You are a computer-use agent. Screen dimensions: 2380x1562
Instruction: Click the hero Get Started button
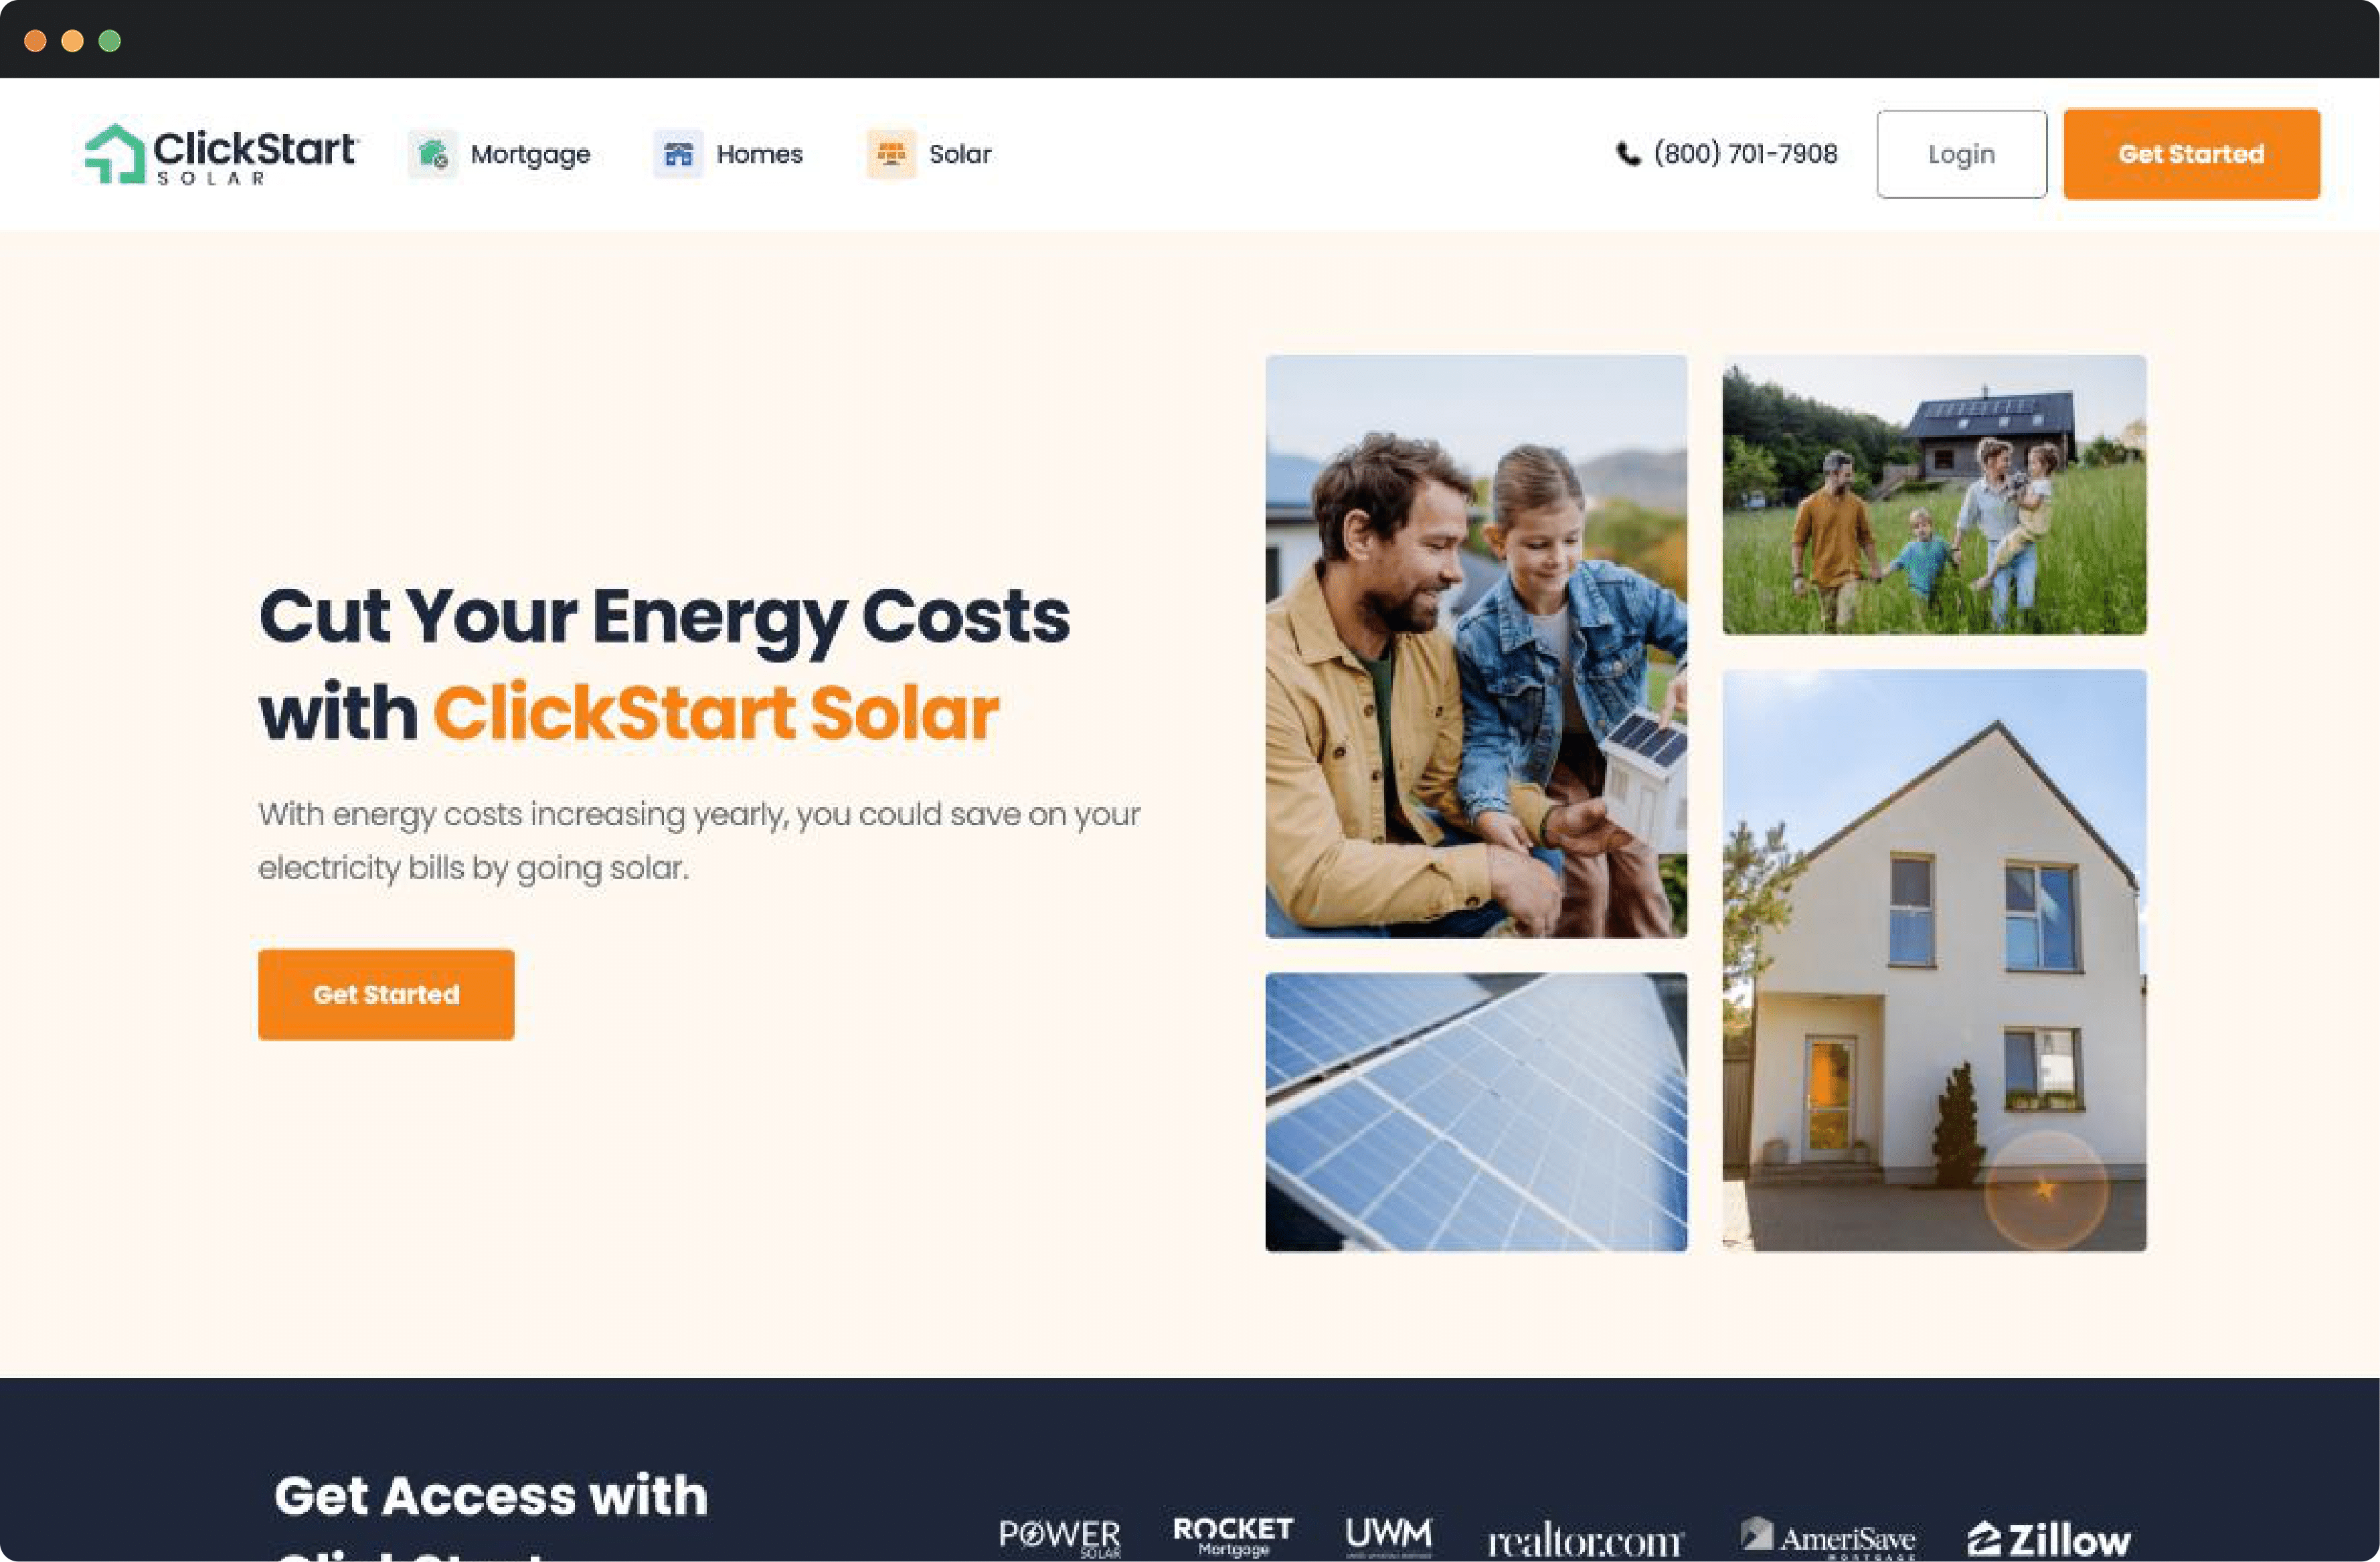[386, 995]
